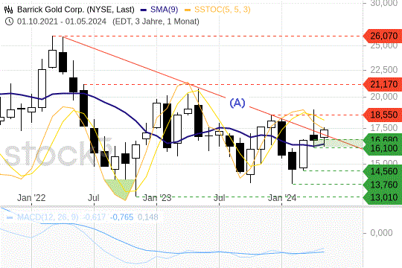Click the 0,000 MACD axis label
This screenshot has height=268, width=402.
[x=381, y=232]
